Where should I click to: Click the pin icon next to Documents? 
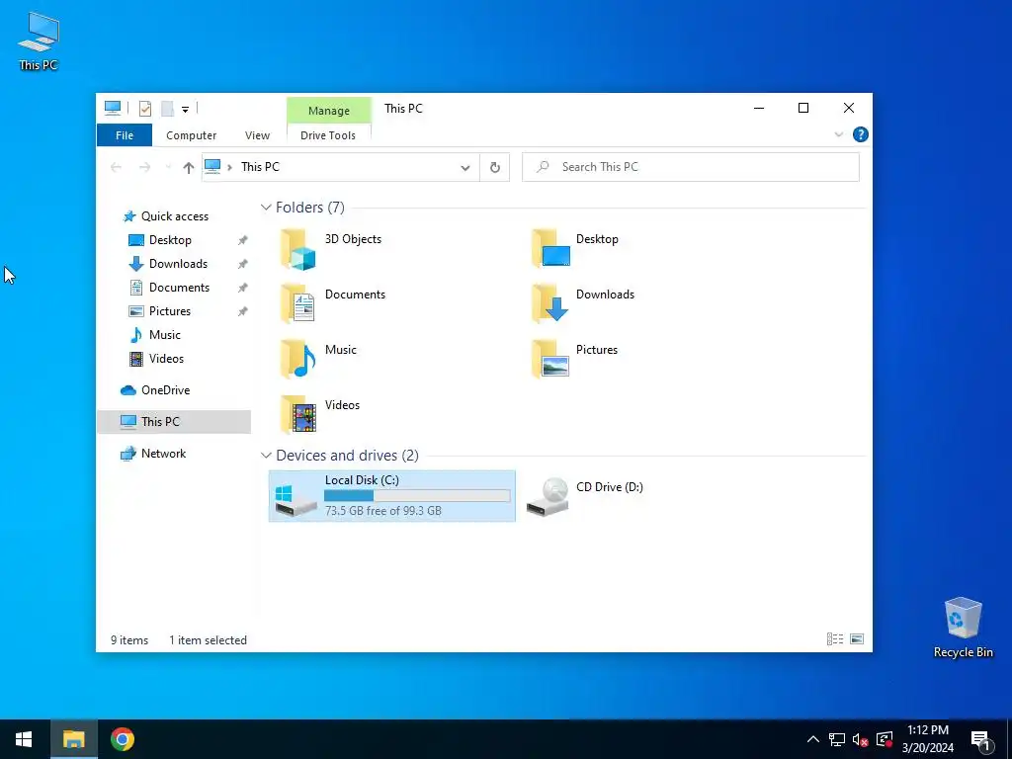pos(243,288)
